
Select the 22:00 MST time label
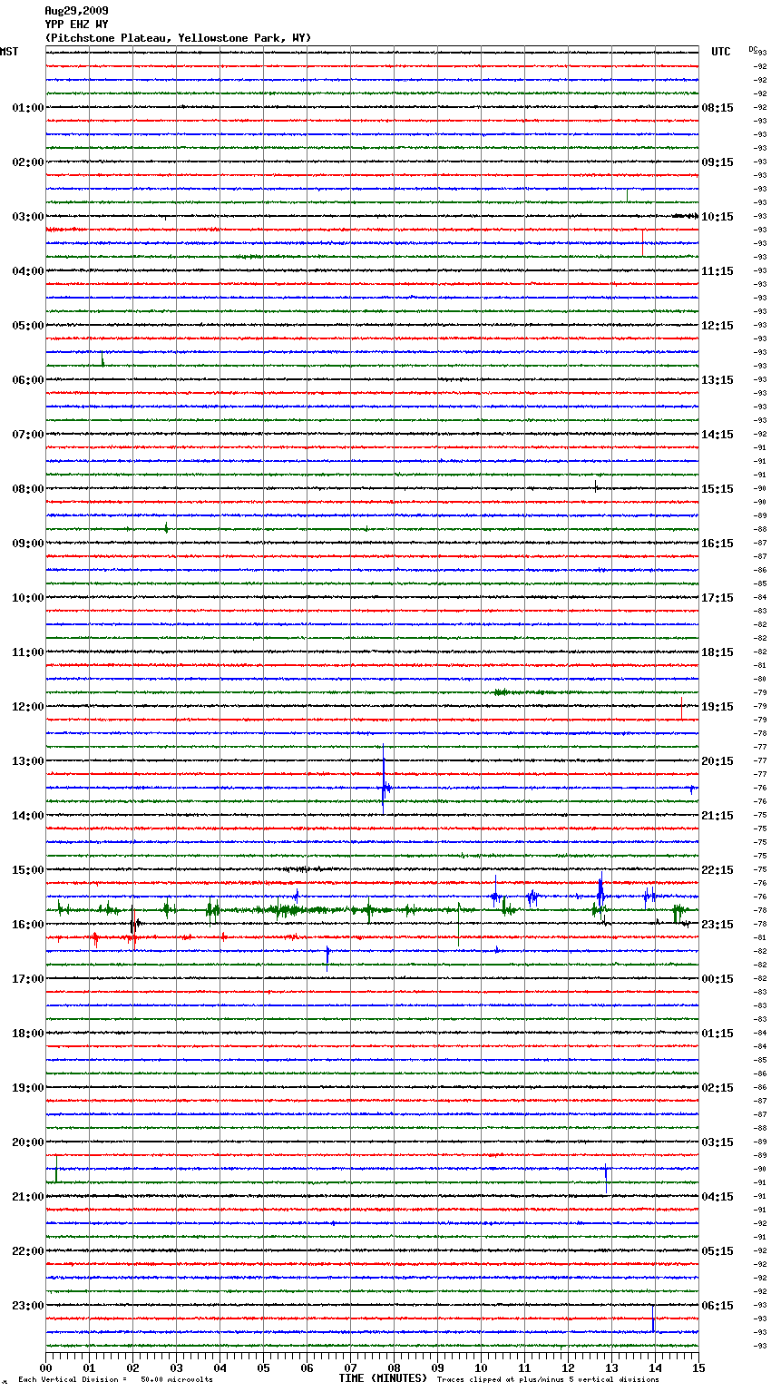[x=28, y=1251]
